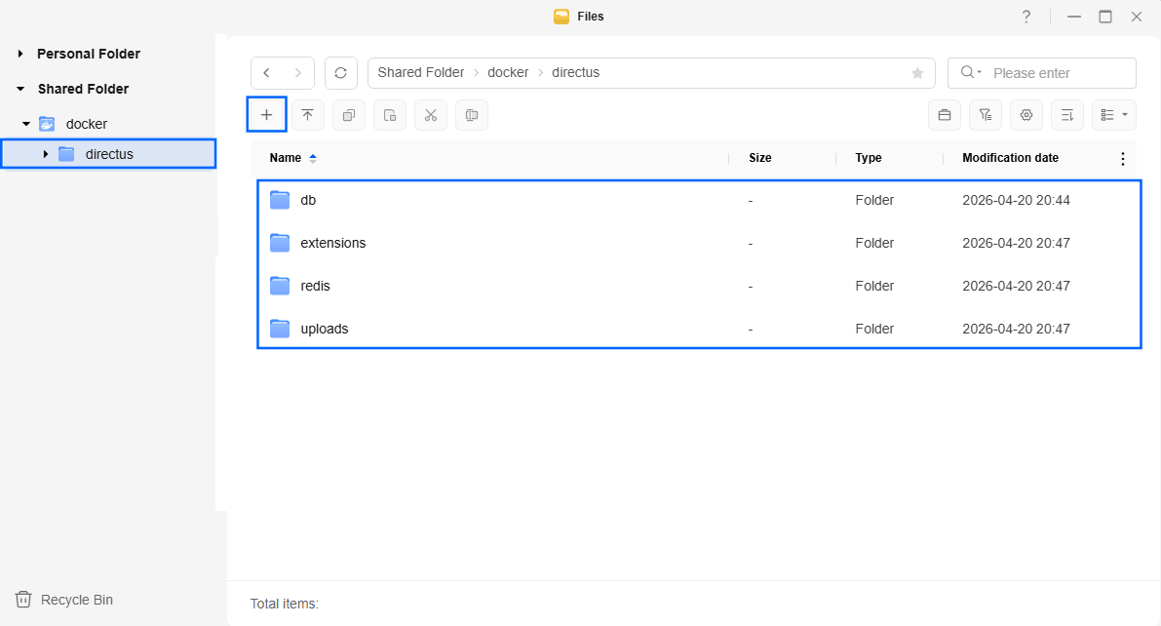Open the column options three-dot menu
This screenshot has width=1161, height=626.
pyautogui.click(x=1122, y=158)
